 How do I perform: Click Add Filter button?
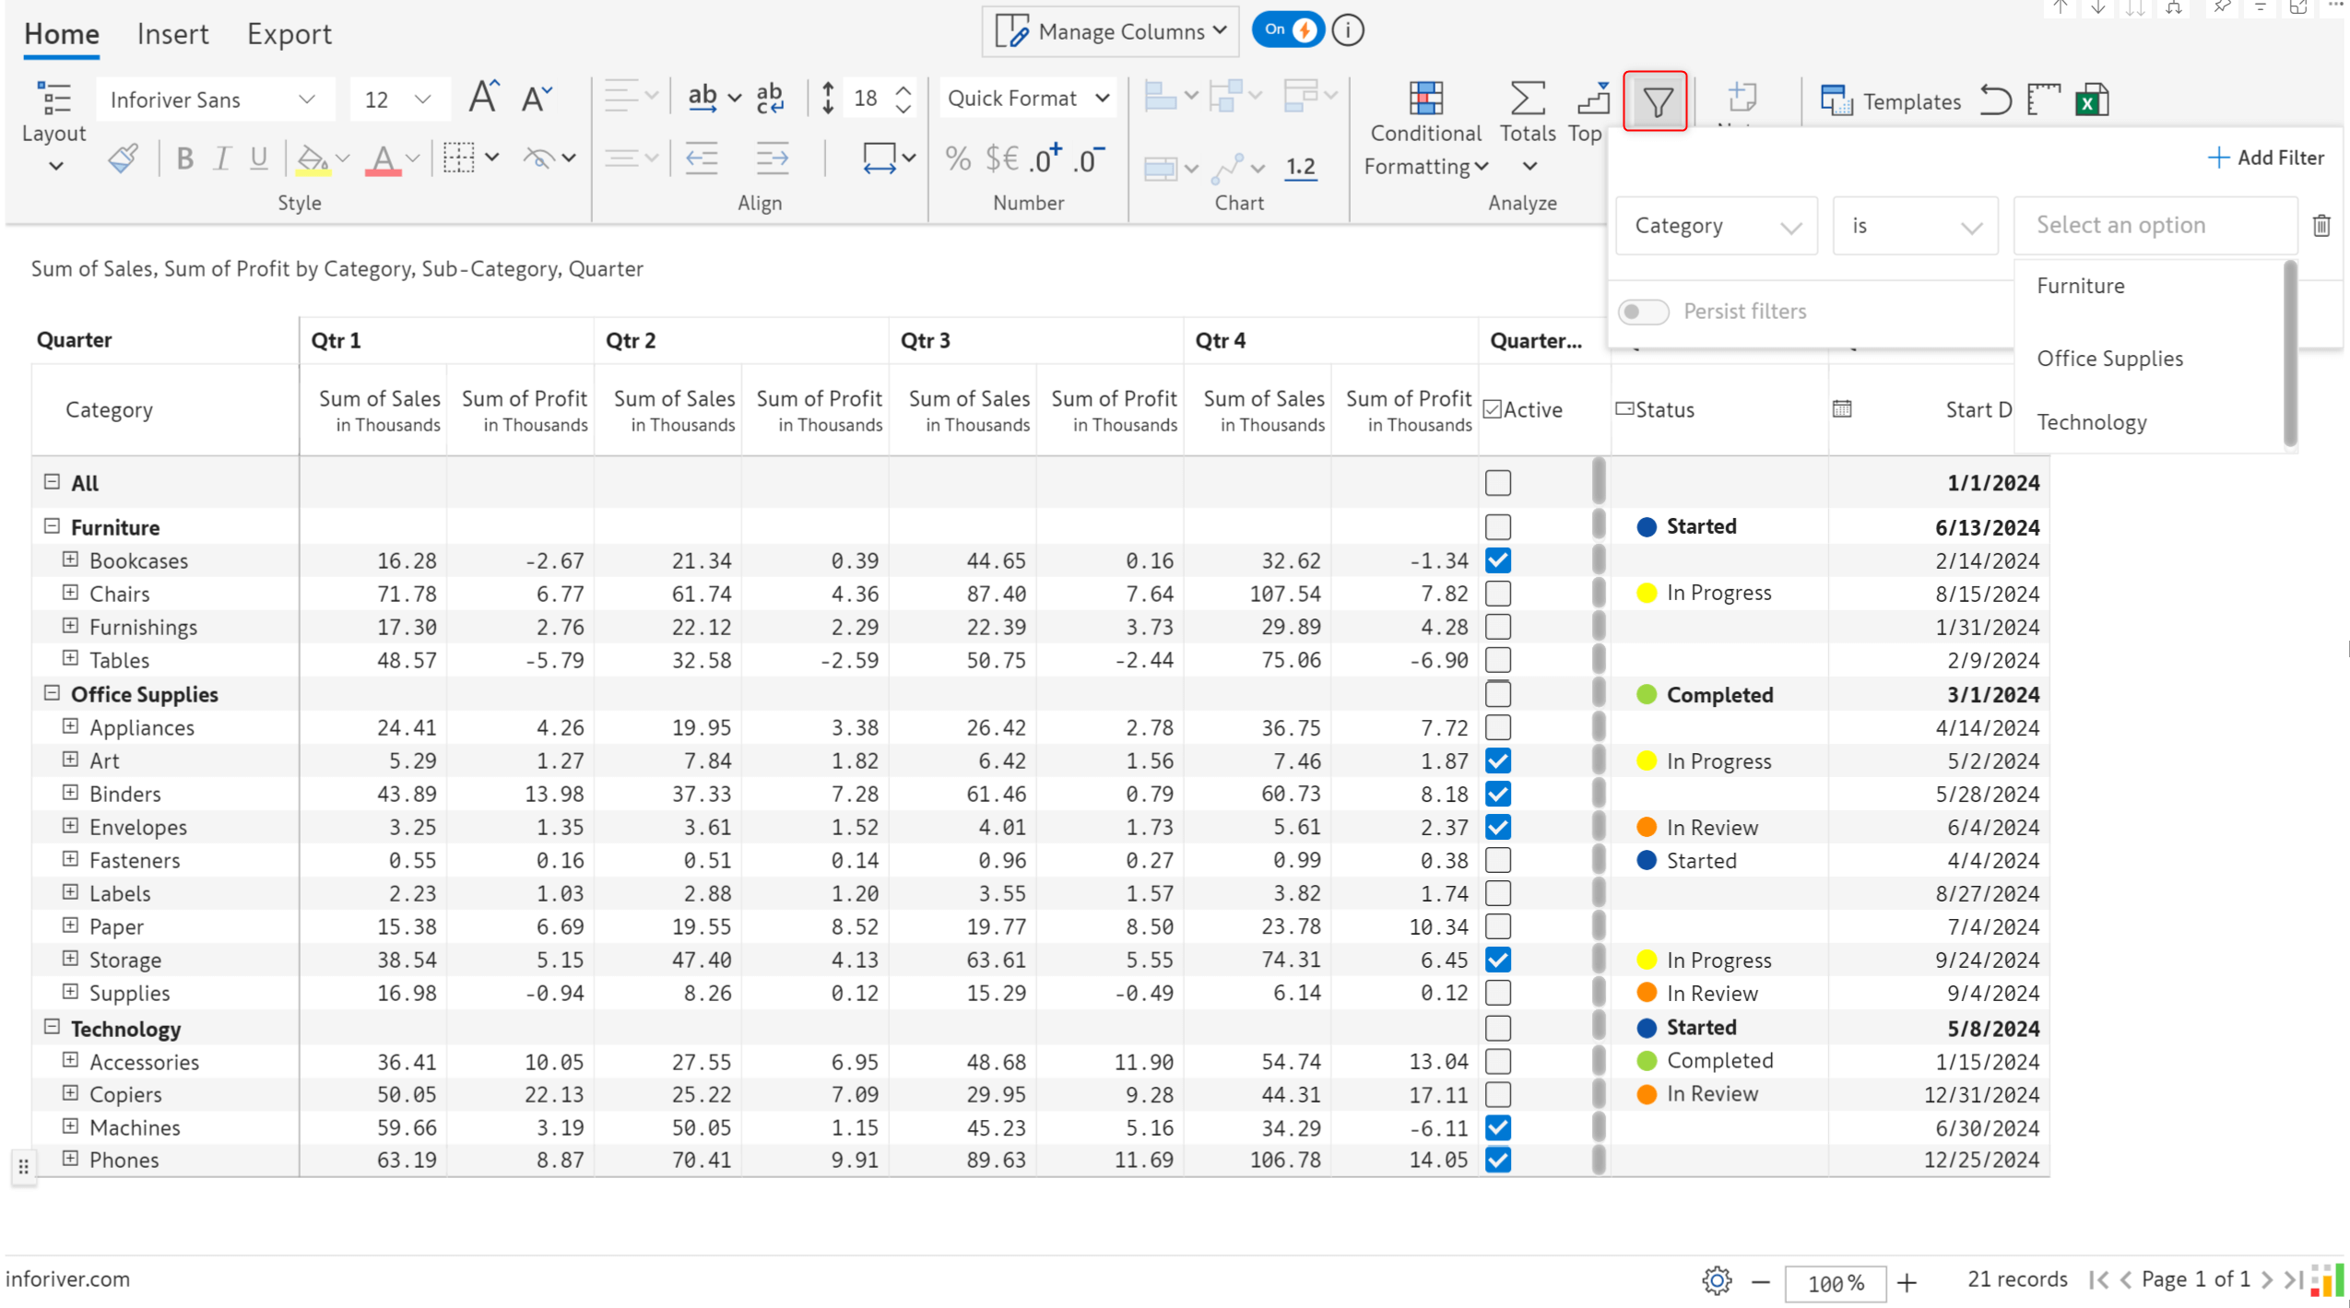pyautogui.click(x=2265, y=158)
